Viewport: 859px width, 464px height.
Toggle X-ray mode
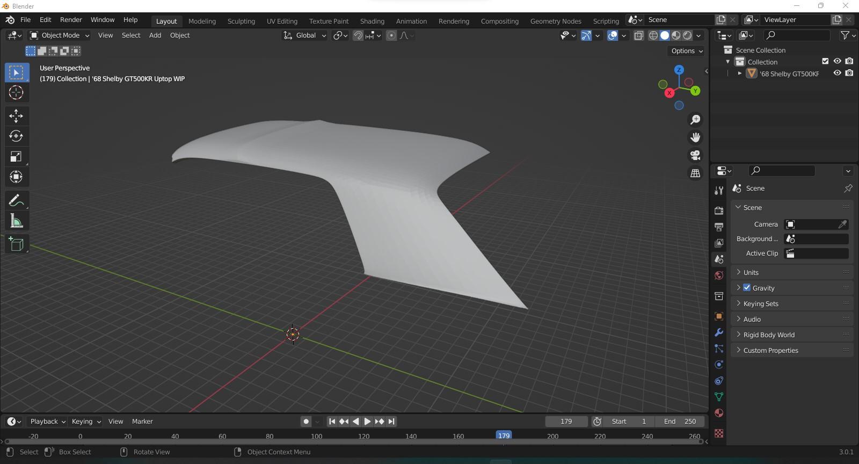point(639,35)
